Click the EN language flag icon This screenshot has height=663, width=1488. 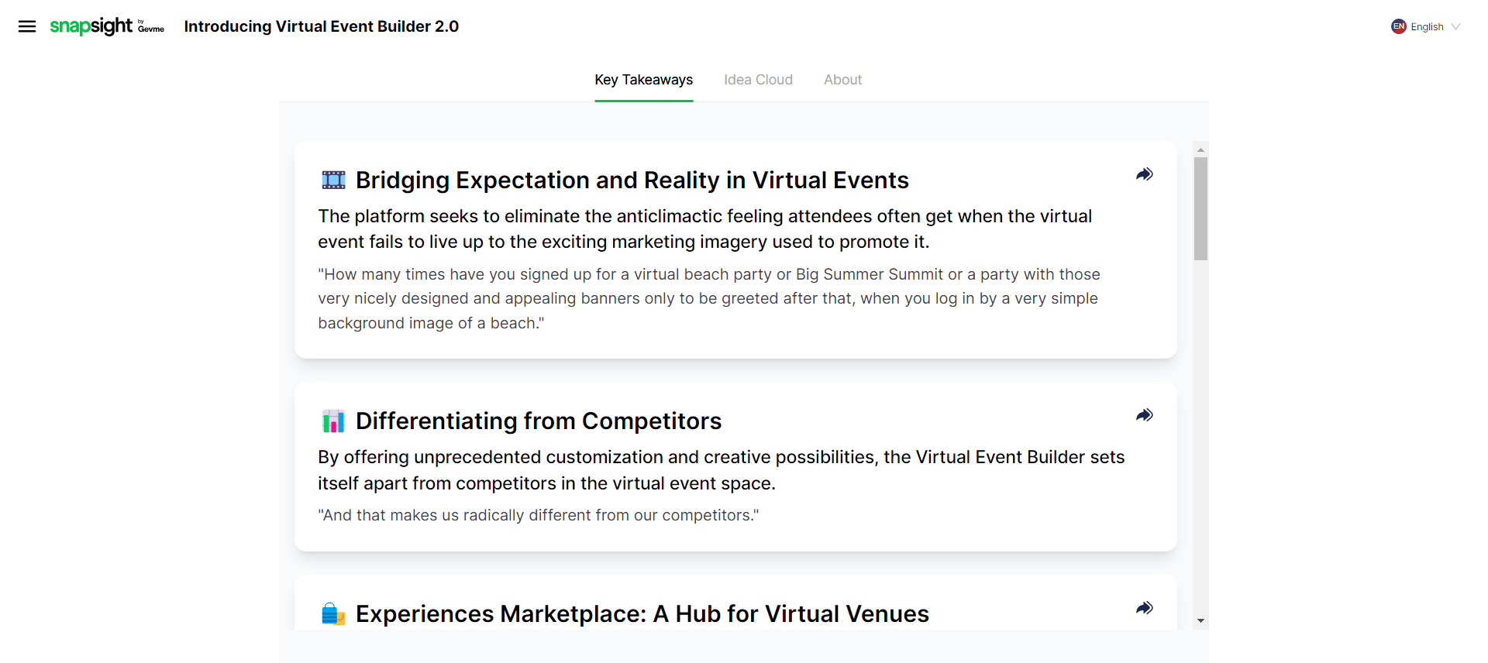point(1398,26)
